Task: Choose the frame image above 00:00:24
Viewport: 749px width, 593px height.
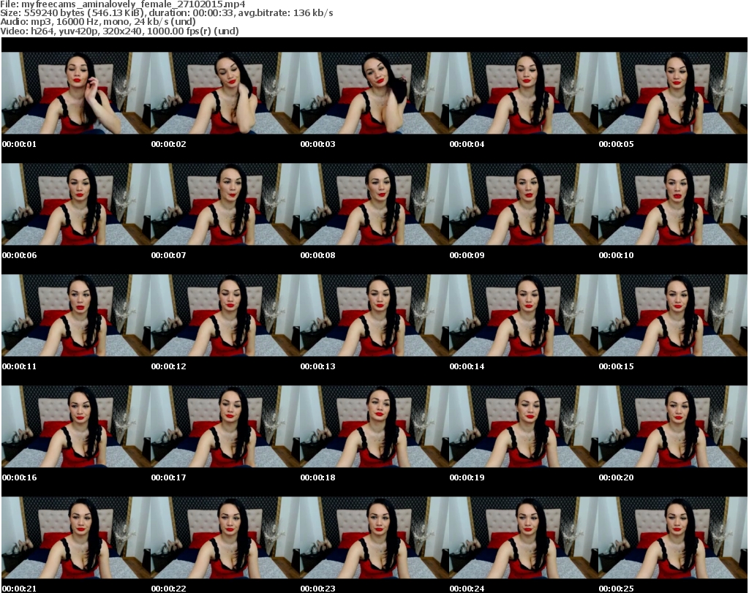Action: [x=524, y=537]
